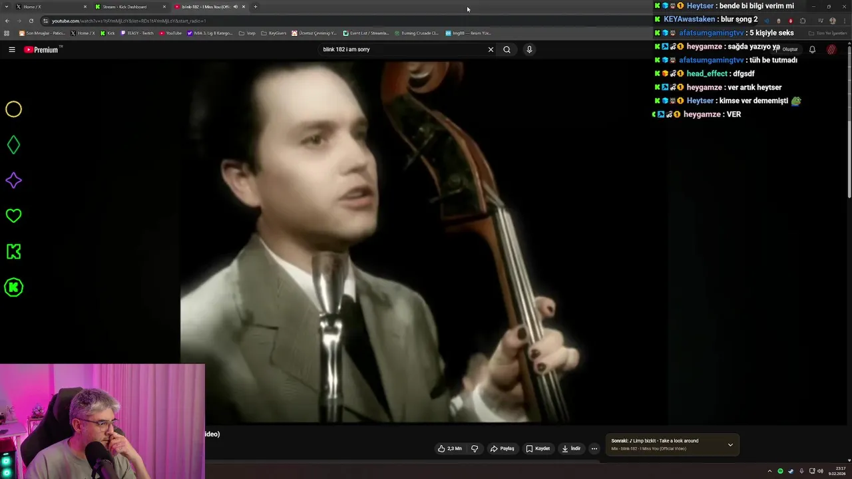
Task: Open the YouTube account avatar menu
Action: (x=831, y=49)
